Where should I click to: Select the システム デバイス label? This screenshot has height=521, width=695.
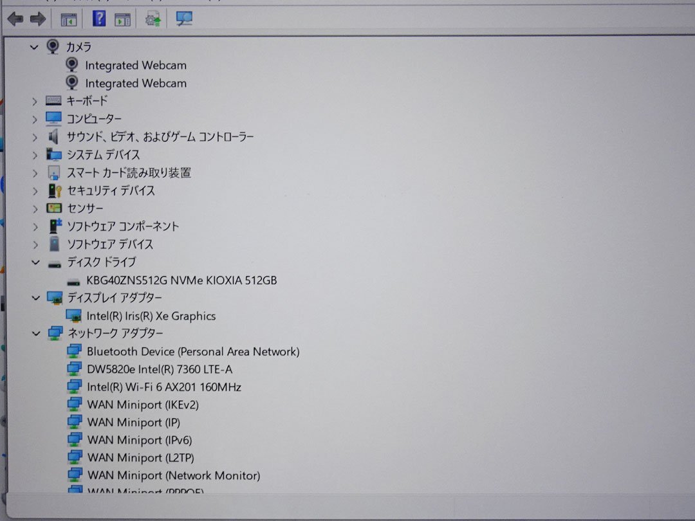103,154
